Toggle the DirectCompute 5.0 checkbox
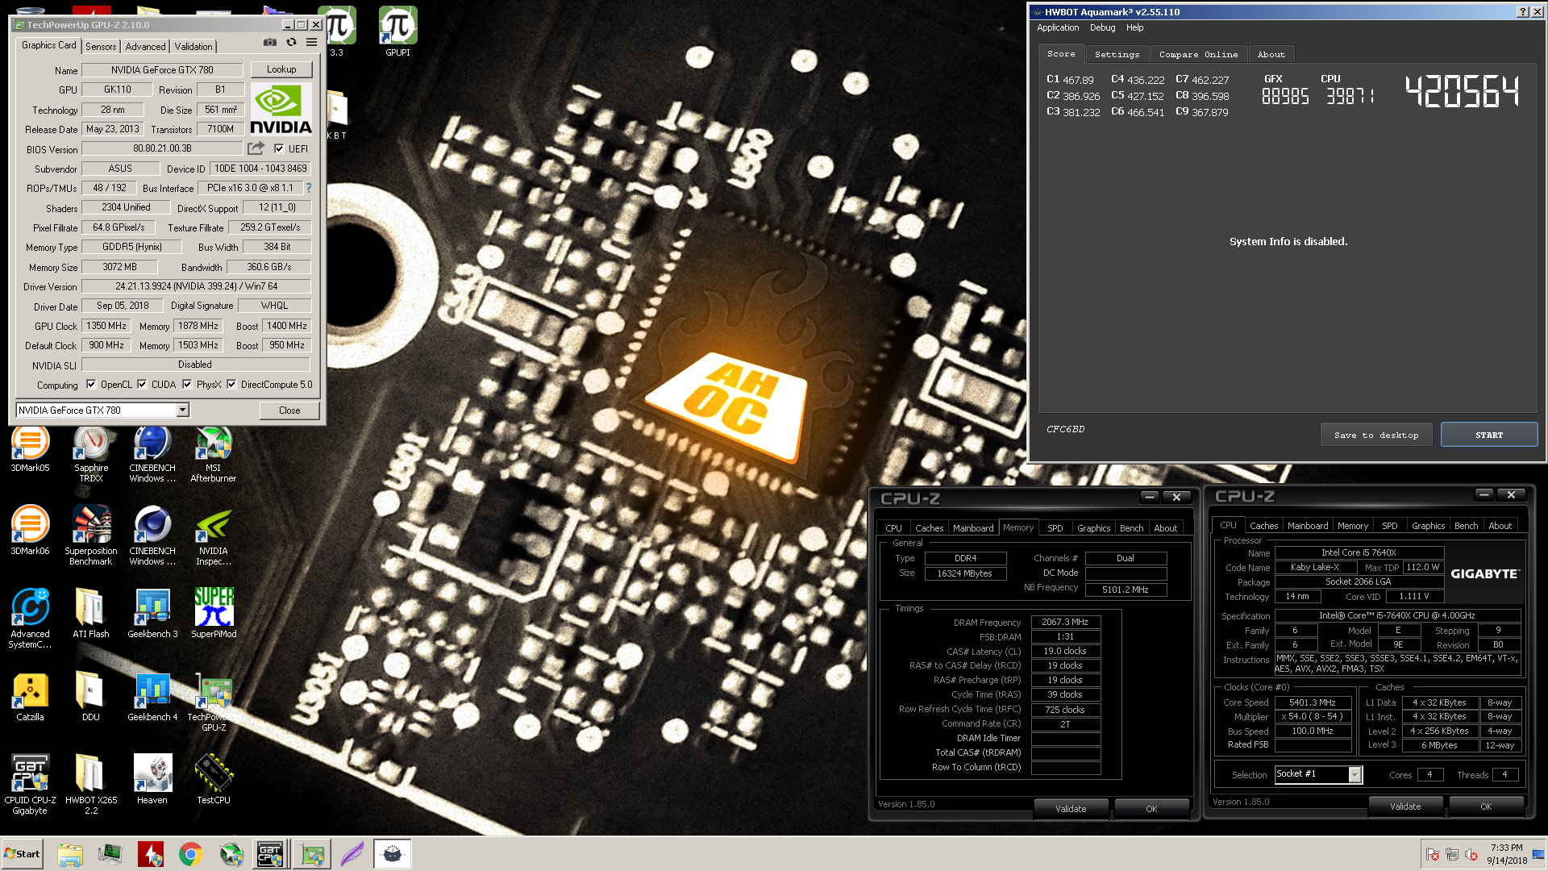Viewport: 1548px width, 871px height. tap(231, 385)
